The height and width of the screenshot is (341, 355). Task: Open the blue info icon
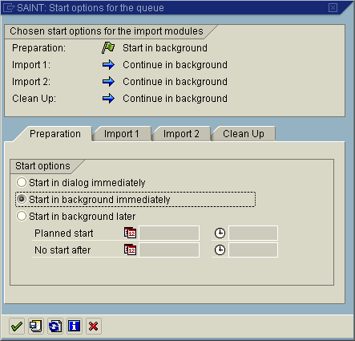(75, 326)
